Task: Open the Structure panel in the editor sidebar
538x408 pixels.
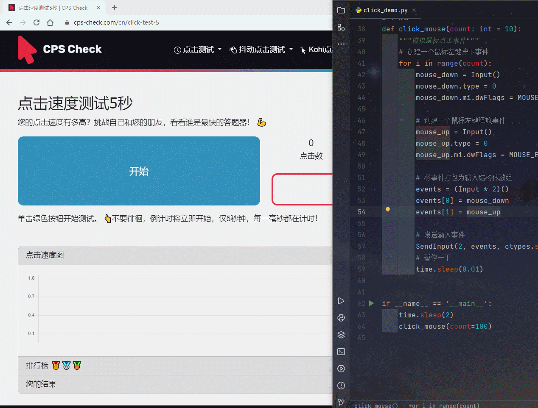Action: pyautogui.click(x=341, y=27)
